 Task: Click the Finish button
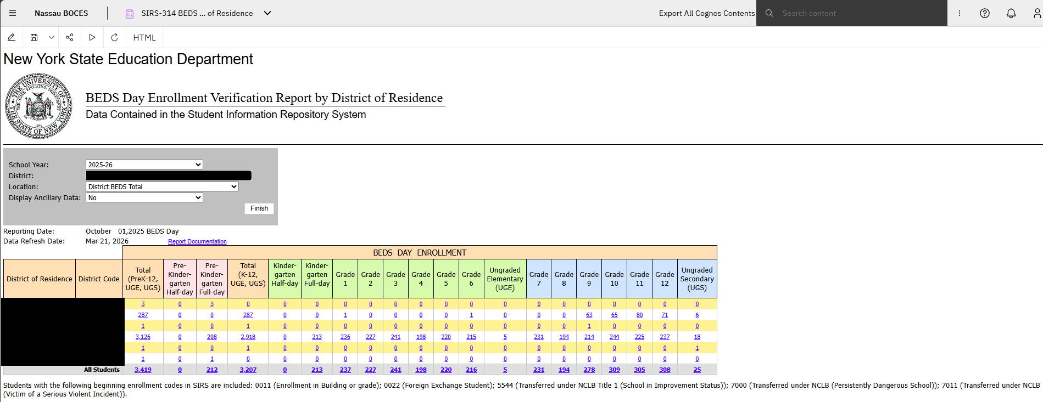click(x=259, y=208)
